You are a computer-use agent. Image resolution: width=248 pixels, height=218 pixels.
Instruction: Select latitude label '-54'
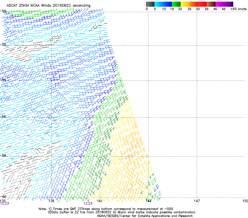[3, 79]
